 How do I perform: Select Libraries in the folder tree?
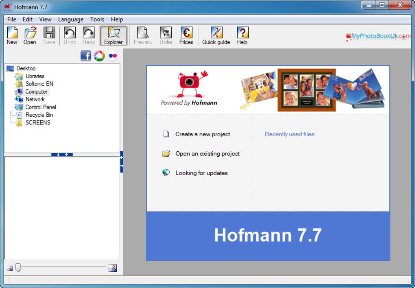pos(35,76)
